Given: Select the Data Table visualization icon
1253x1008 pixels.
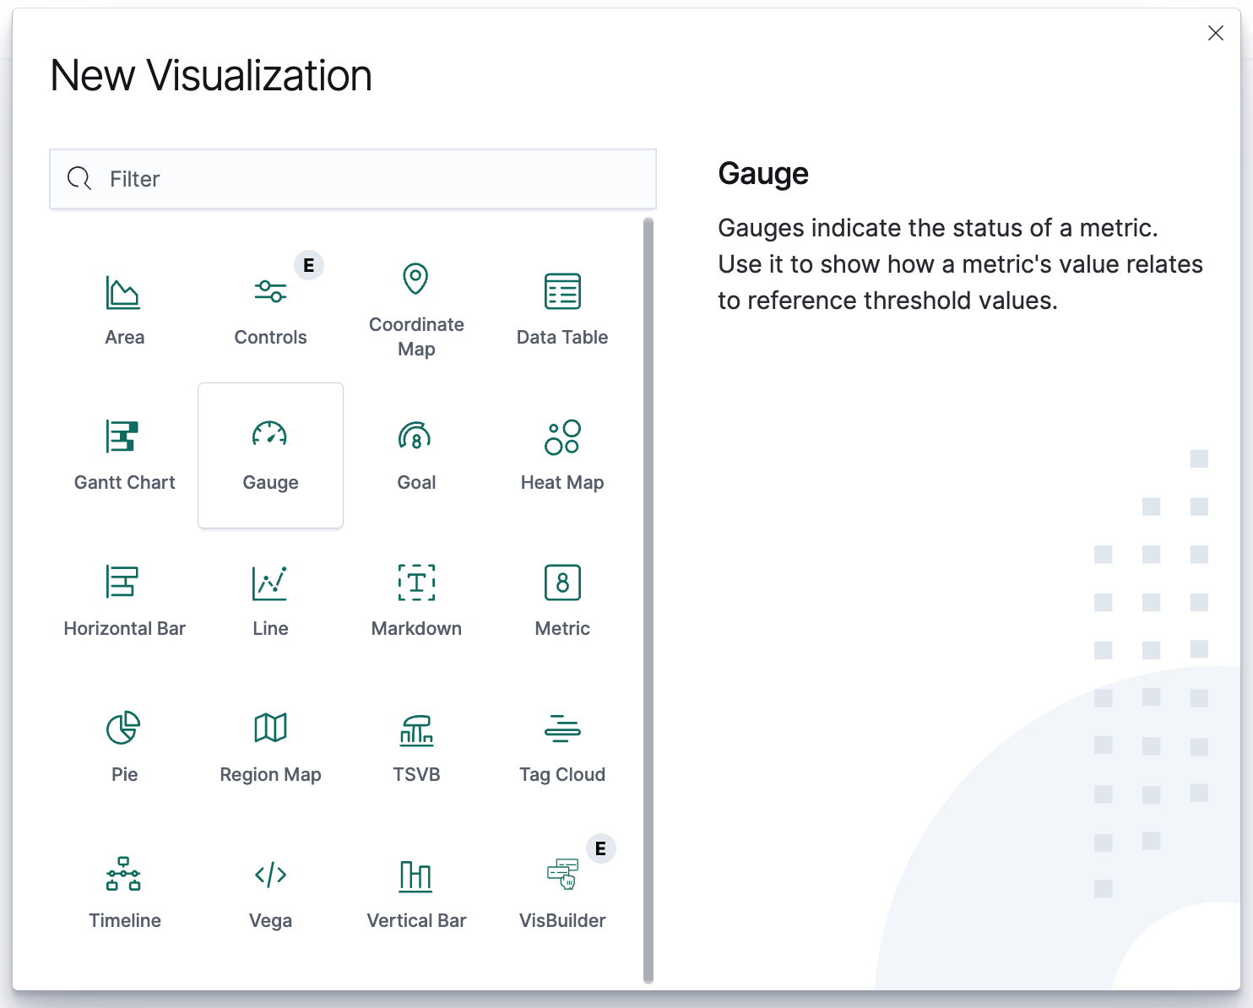Looking at the screenshot, I should pyautogui.click(x=562, y=292).
